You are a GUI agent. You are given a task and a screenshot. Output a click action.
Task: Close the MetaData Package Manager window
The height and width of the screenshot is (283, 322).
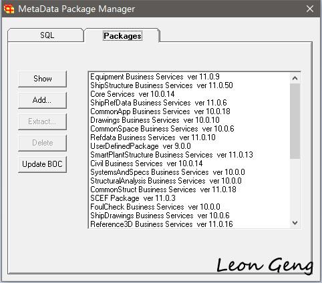310,9
